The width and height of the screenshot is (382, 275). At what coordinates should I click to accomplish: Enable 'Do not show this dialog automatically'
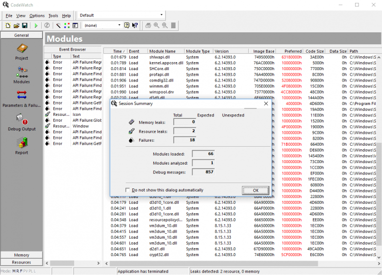click(x=128, y=190)
